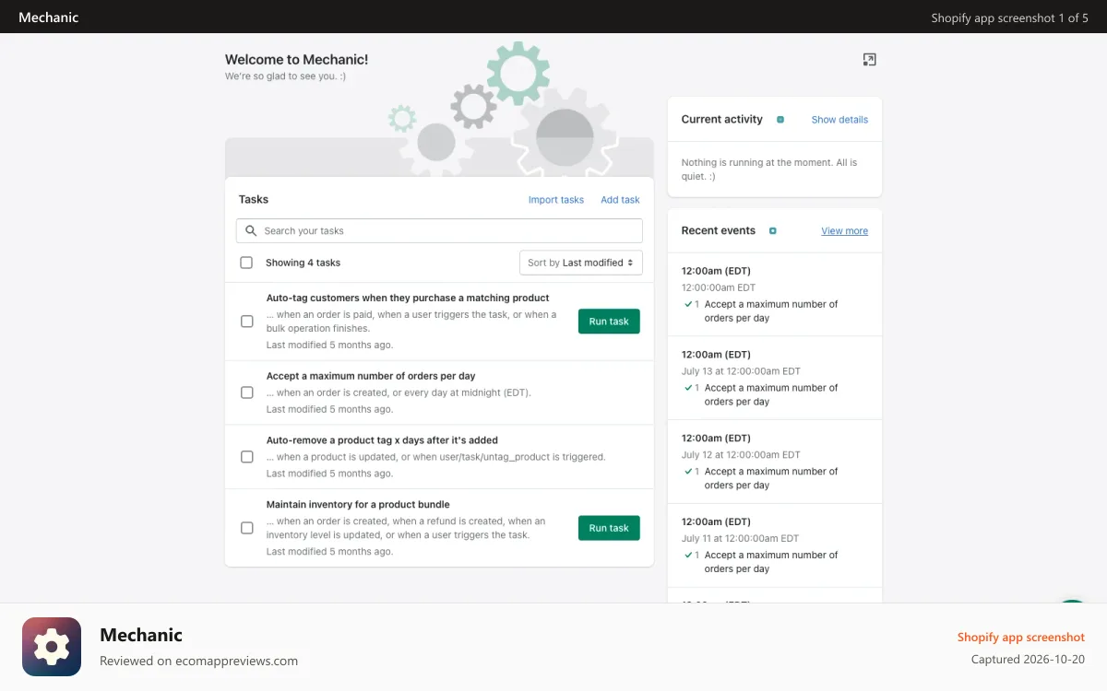Click the expand view icon beside the welcome header
This screenshot has height=691, width=1107.
pyautogui.click(x=869, y=60)
